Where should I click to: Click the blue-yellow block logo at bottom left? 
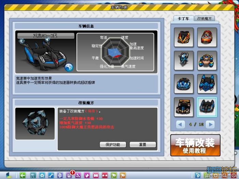pyautogui.click(x=9, y=175)
